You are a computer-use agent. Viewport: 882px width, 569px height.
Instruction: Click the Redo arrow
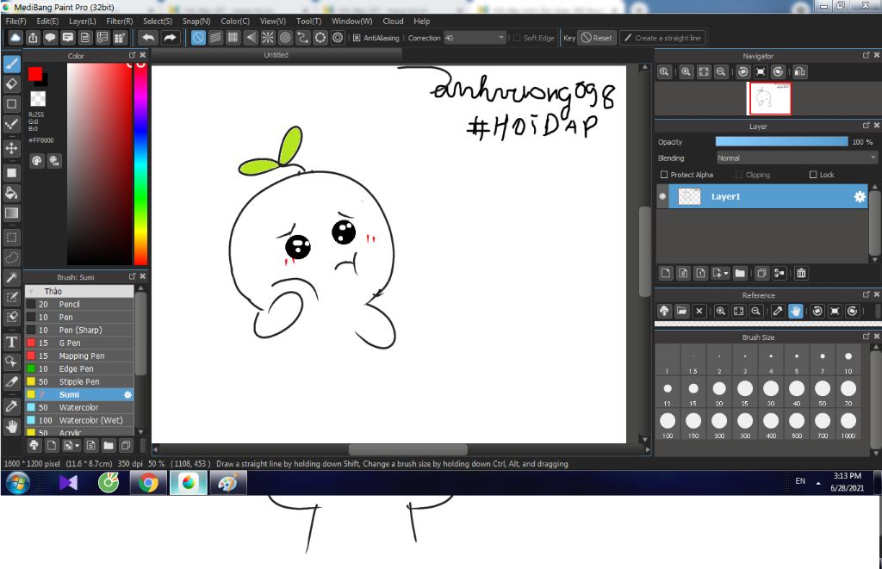click(x=170, y=38)
